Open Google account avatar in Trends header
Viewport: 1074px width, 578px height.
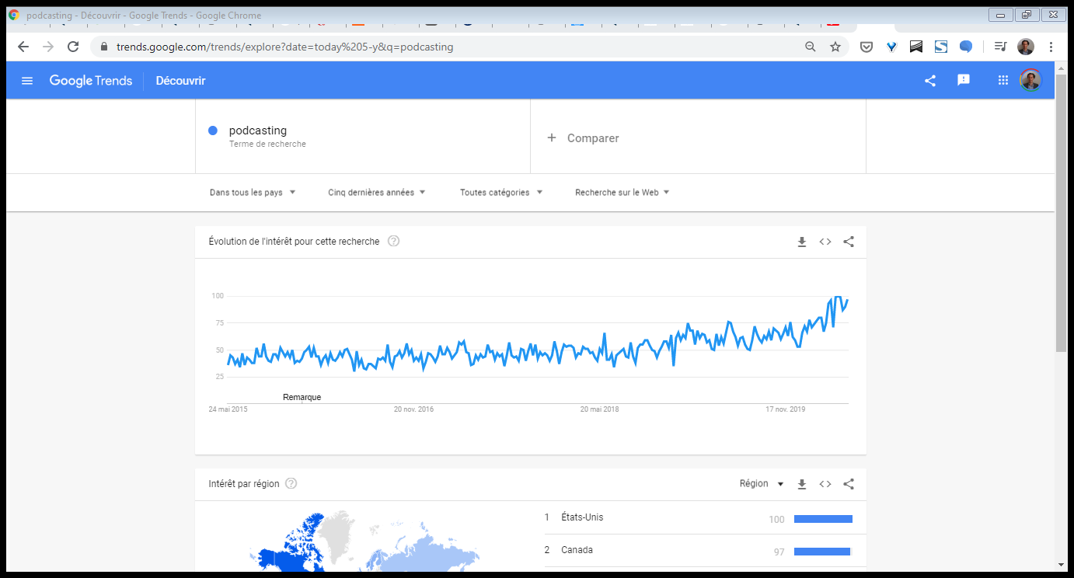point(1030,80)
